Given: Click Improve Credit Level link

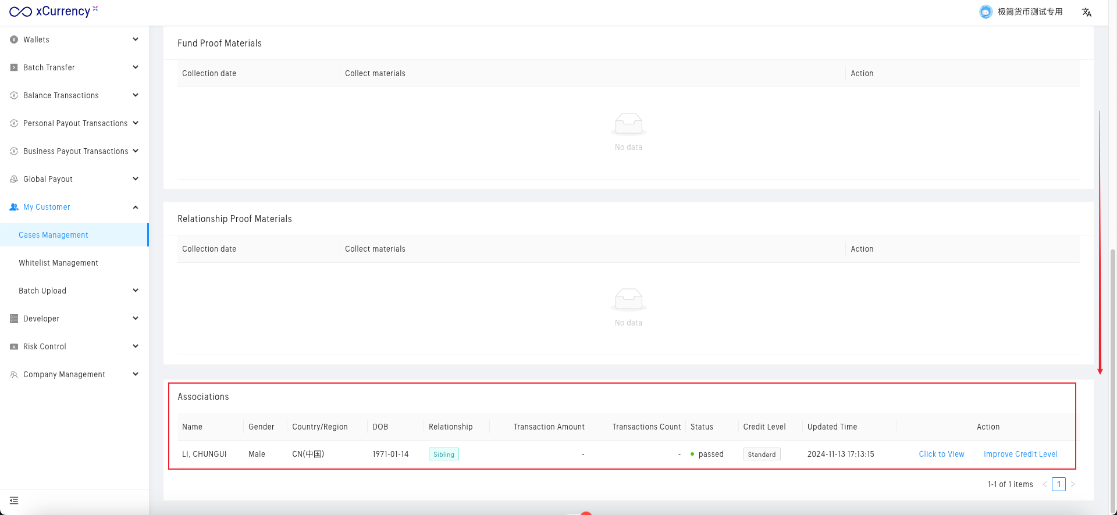Looking at the screenshot, I should pos(1020,455).
